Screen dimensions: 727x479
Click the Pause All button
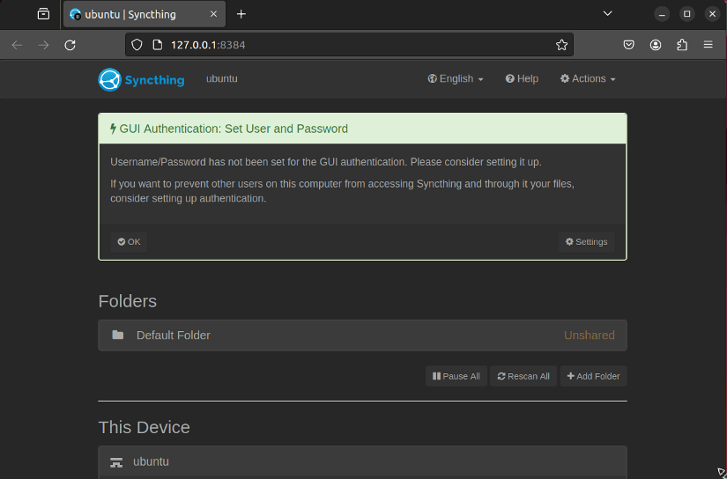(x=456, y=376)
